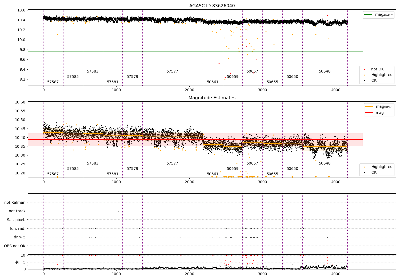Click the 'Sat. pixel.' axis label
400x280 pixels.
(16, 220)
